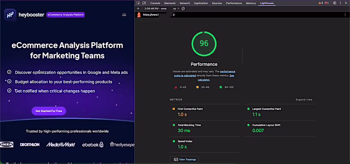
Task: Click the 50–89 orange legend entry
Action: click(203, 87)
